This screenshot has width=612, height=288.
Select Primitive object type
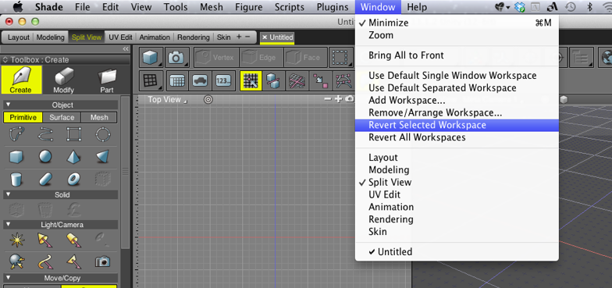pyautogui.click(x=23, y=117)
